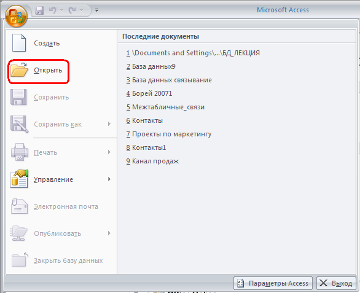Image resolution: width=360 pixels, height=293 pixels.
Task: Click the Сохранить как disk-and-pencil icon
Action: tap(20, 124)
